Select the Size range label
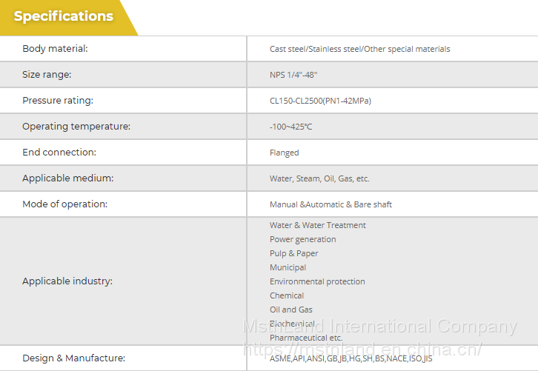Image resolution: width=538 pixels, height=371 pixels. [47, 75]
